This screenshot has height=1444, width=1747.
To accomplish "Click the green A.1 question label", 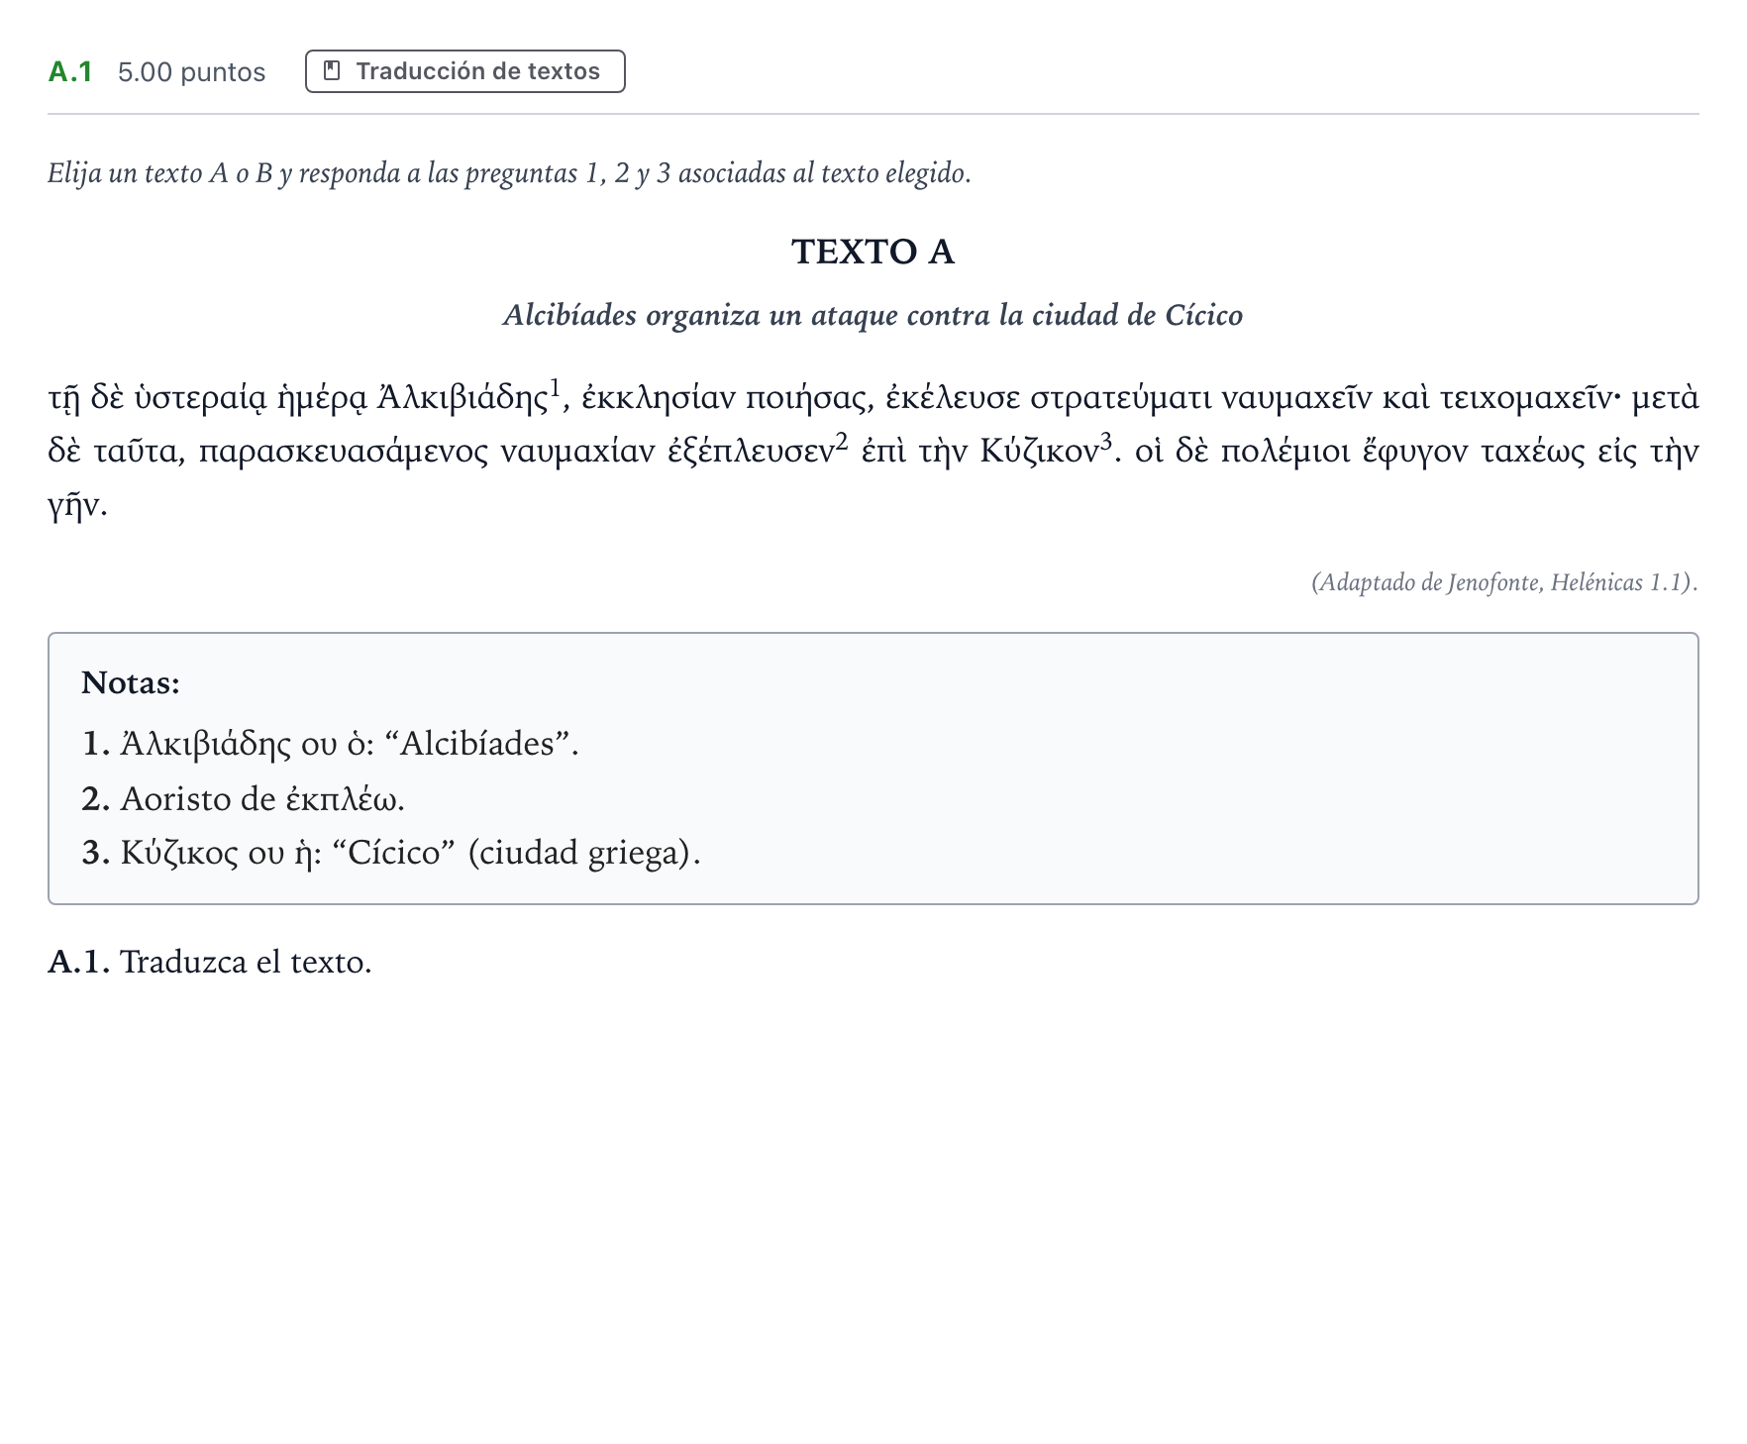I will pyautogui.click(x=70, y=72).
